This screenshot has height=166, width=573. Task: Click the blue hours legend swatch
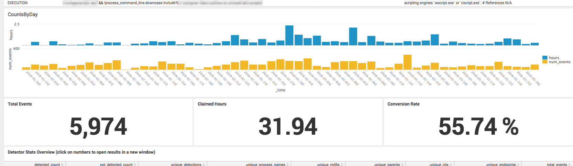(x=545, y=58)
